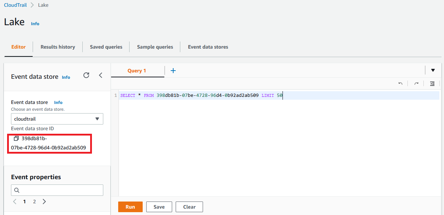Open the Results history tab
This screenshot has height=215, width=444.
coord(58,47)
